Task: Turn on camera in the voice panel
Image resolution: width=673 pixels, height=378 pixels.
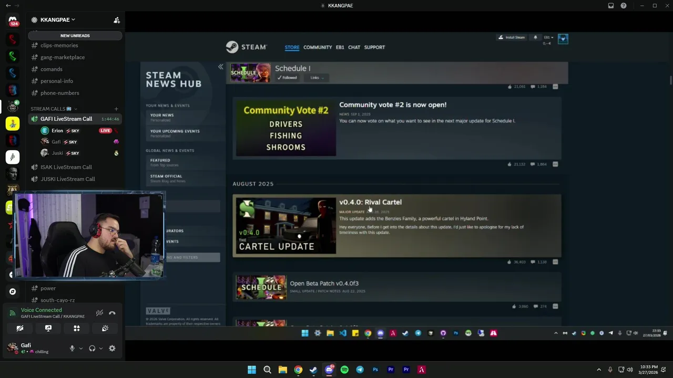Action: pos(20,328)
